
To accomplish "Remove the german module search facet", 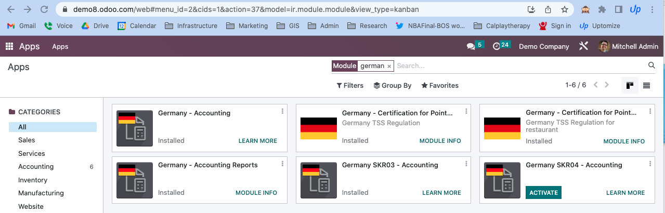I will point(389,66).
